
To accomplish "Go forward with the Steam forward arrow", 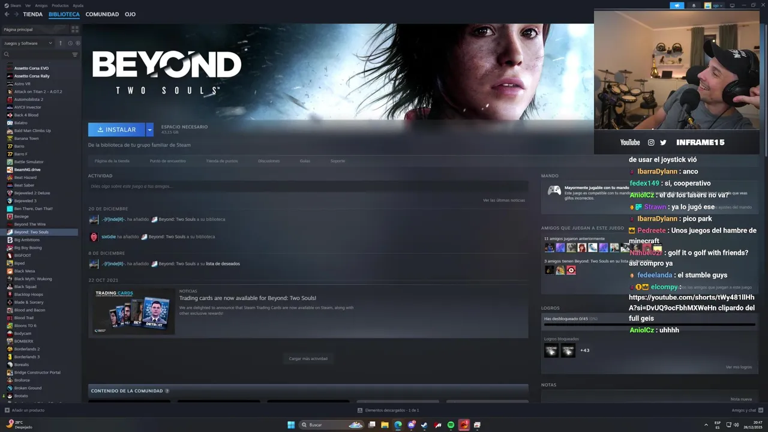I will [x=16, y=14].
